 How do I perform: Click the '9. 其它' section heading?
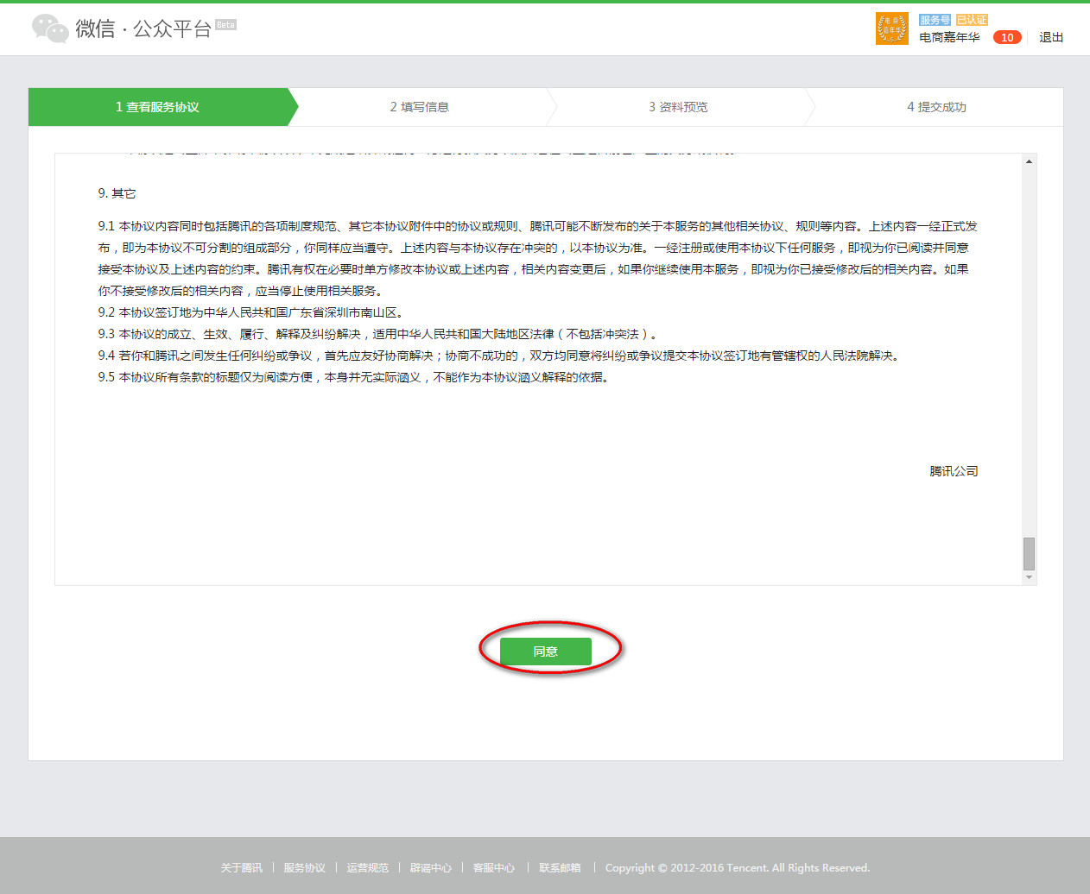point(117,193)
